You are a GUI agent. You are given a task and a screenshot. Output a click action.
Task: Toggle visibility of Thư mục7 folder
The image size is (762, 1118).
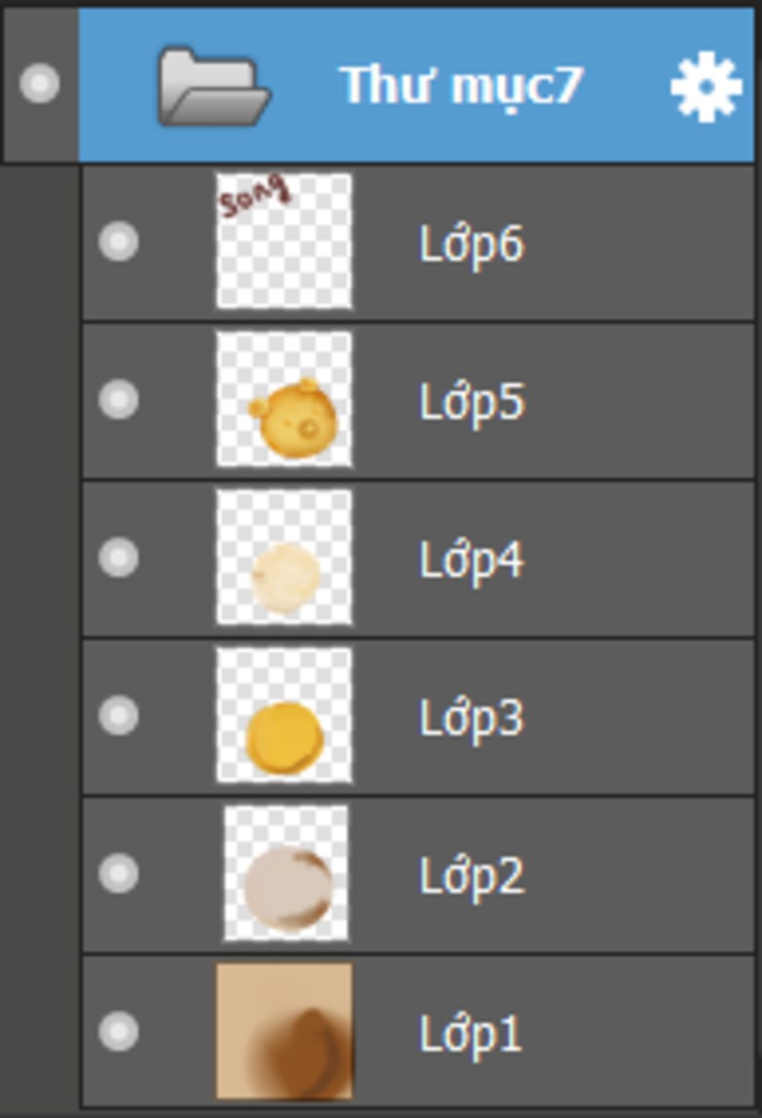(x=39, y=83)
